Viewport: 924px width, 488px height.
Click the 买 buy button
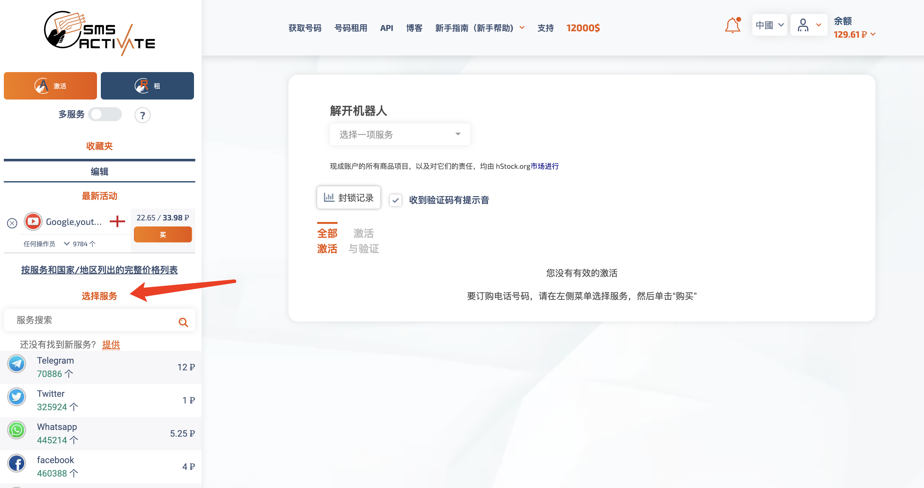pyautogui.click(x=163, y=235)
